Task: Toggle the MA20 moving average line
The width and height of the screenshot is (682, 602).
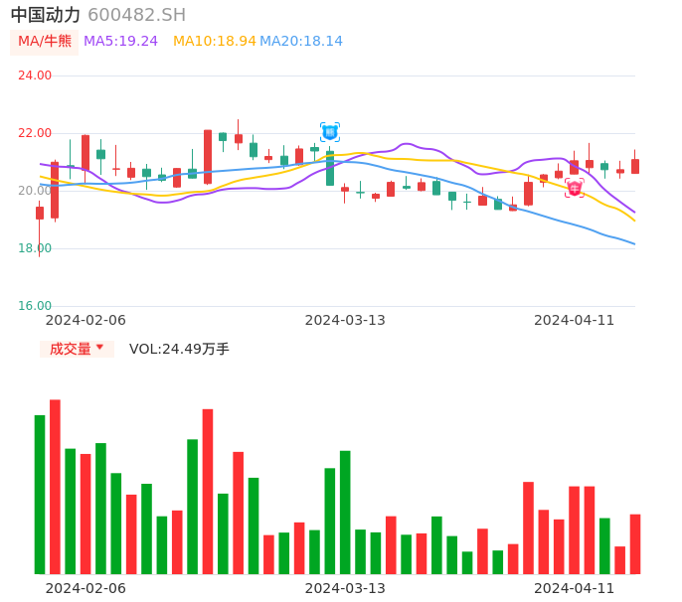Action: (300, 42)
